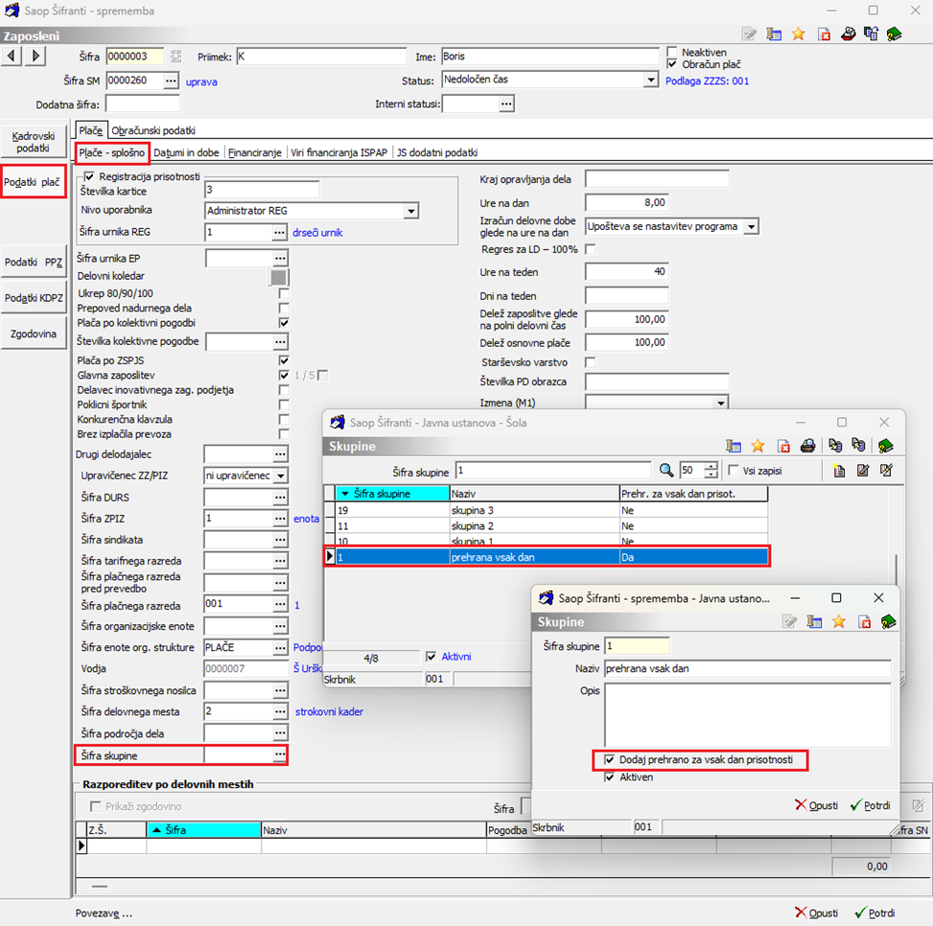Image resolution: width=933 pixels, height=926 pixels.
Task: Click the rightmost pencil-edit icon in Skupine list toolbar
Action: click(x=887, y=471)
